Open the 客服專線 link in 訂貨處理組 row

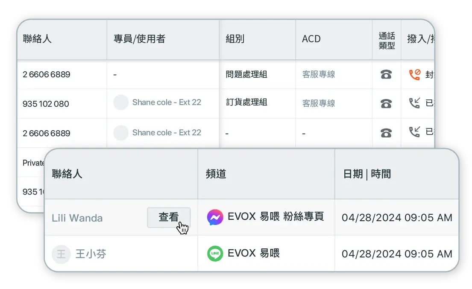click(x=319, y=103)
